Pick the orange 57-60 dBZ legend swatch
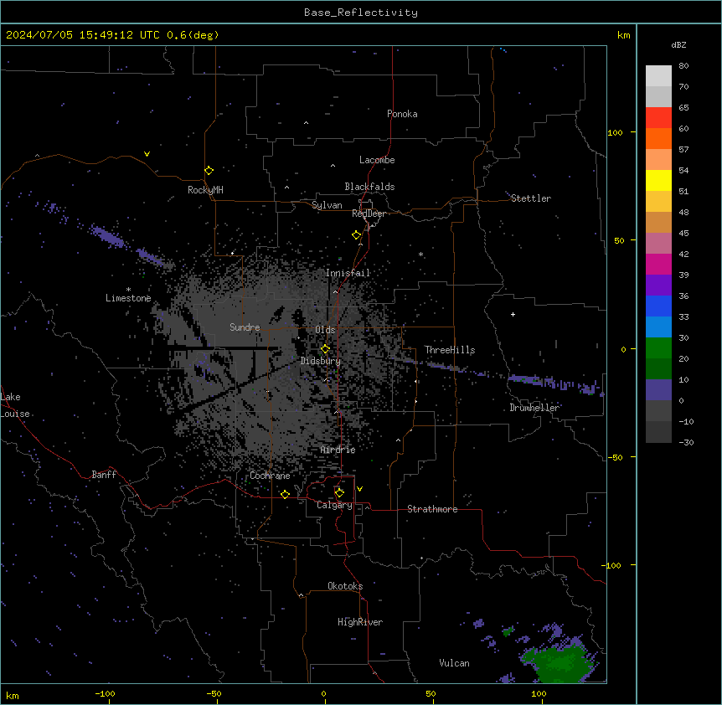This screenshot has height=705, width=722. tap(658, 138)
